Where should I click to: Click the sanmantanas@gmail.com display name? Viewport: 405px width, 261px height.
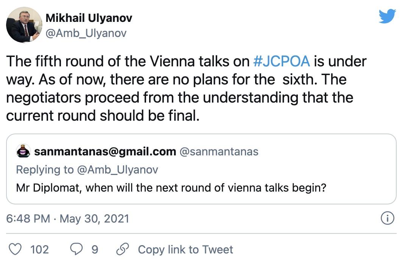click(105, 152)
